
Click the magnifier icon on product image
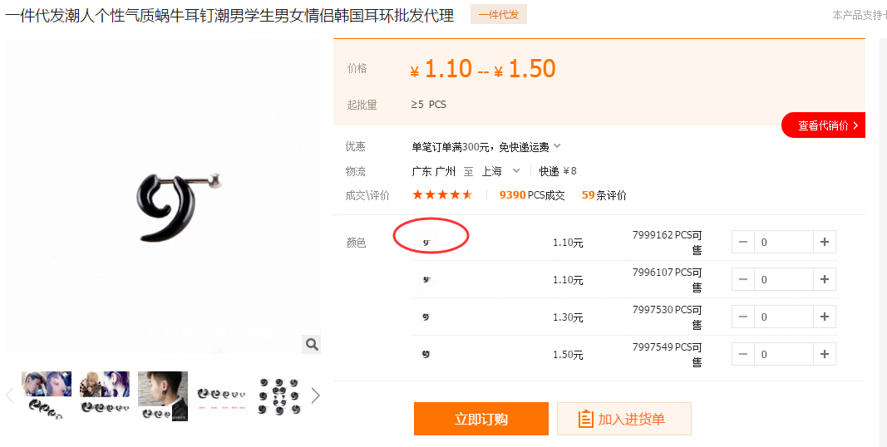[x=311, y=344]
